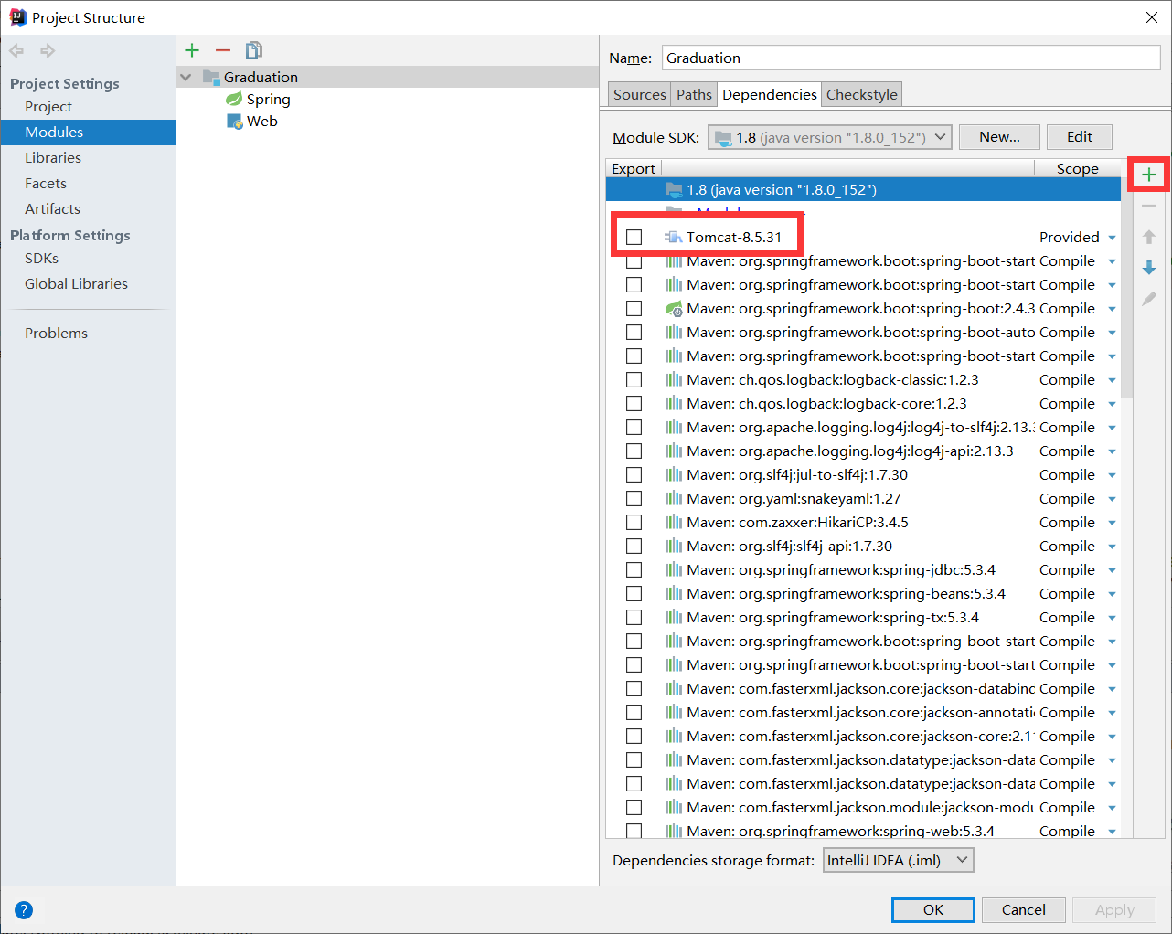Toggle export checkbox for logback-core:1.2.3
Image resolution: width=1172 pixels, height=934 pixels.
634,403
